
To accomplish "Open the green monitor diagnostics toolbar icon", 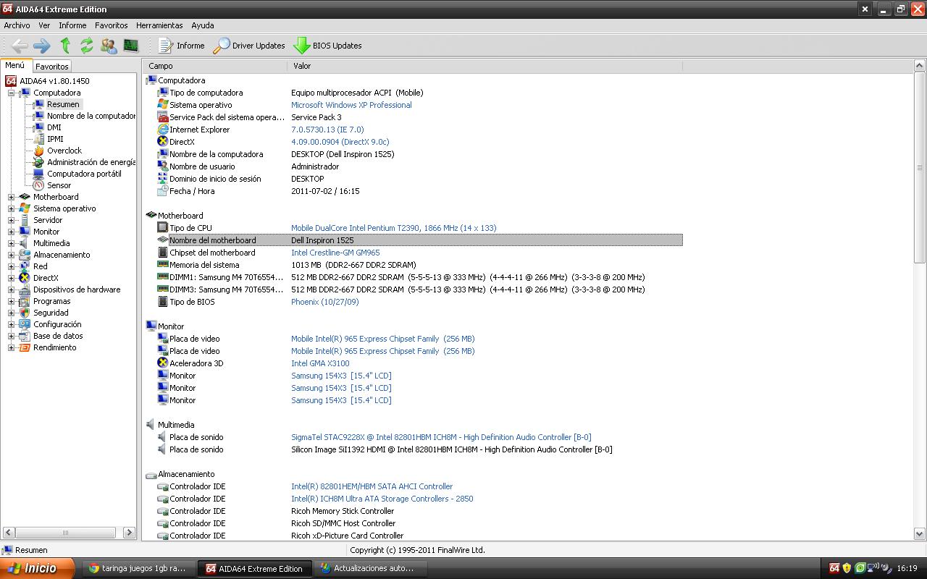I will click(131, 46).
